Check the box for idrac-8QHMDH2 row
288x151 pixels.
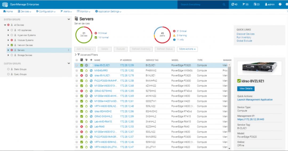click(x=77, y=111)
